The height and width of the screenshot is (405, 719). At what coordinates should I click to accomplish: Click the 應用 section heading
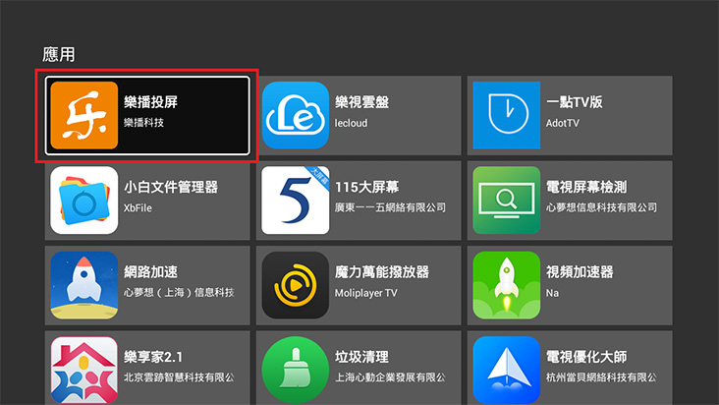(58, 54)
